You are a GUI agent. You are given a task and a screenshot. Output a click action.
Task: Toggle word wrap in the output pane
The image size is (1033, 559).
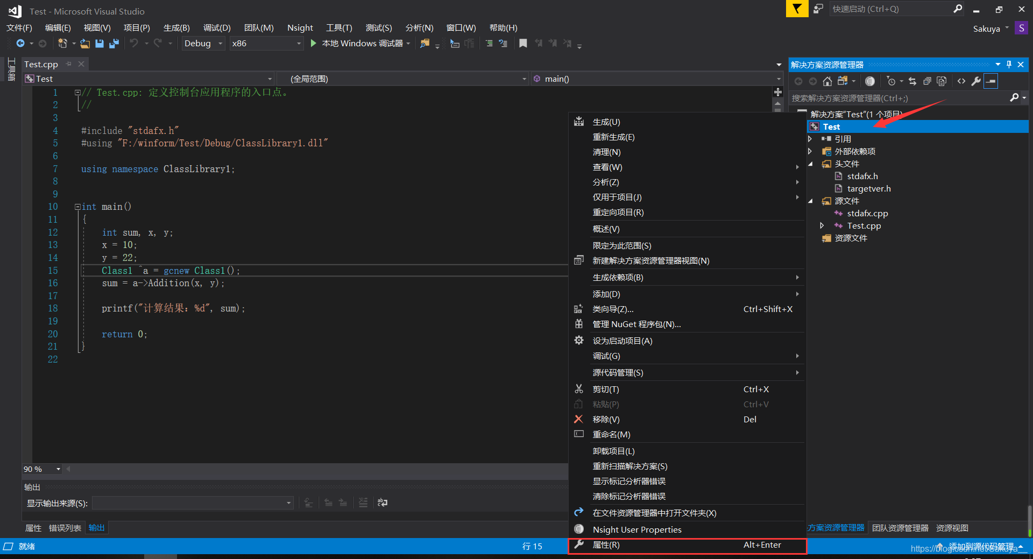click(x=383, y=503)
